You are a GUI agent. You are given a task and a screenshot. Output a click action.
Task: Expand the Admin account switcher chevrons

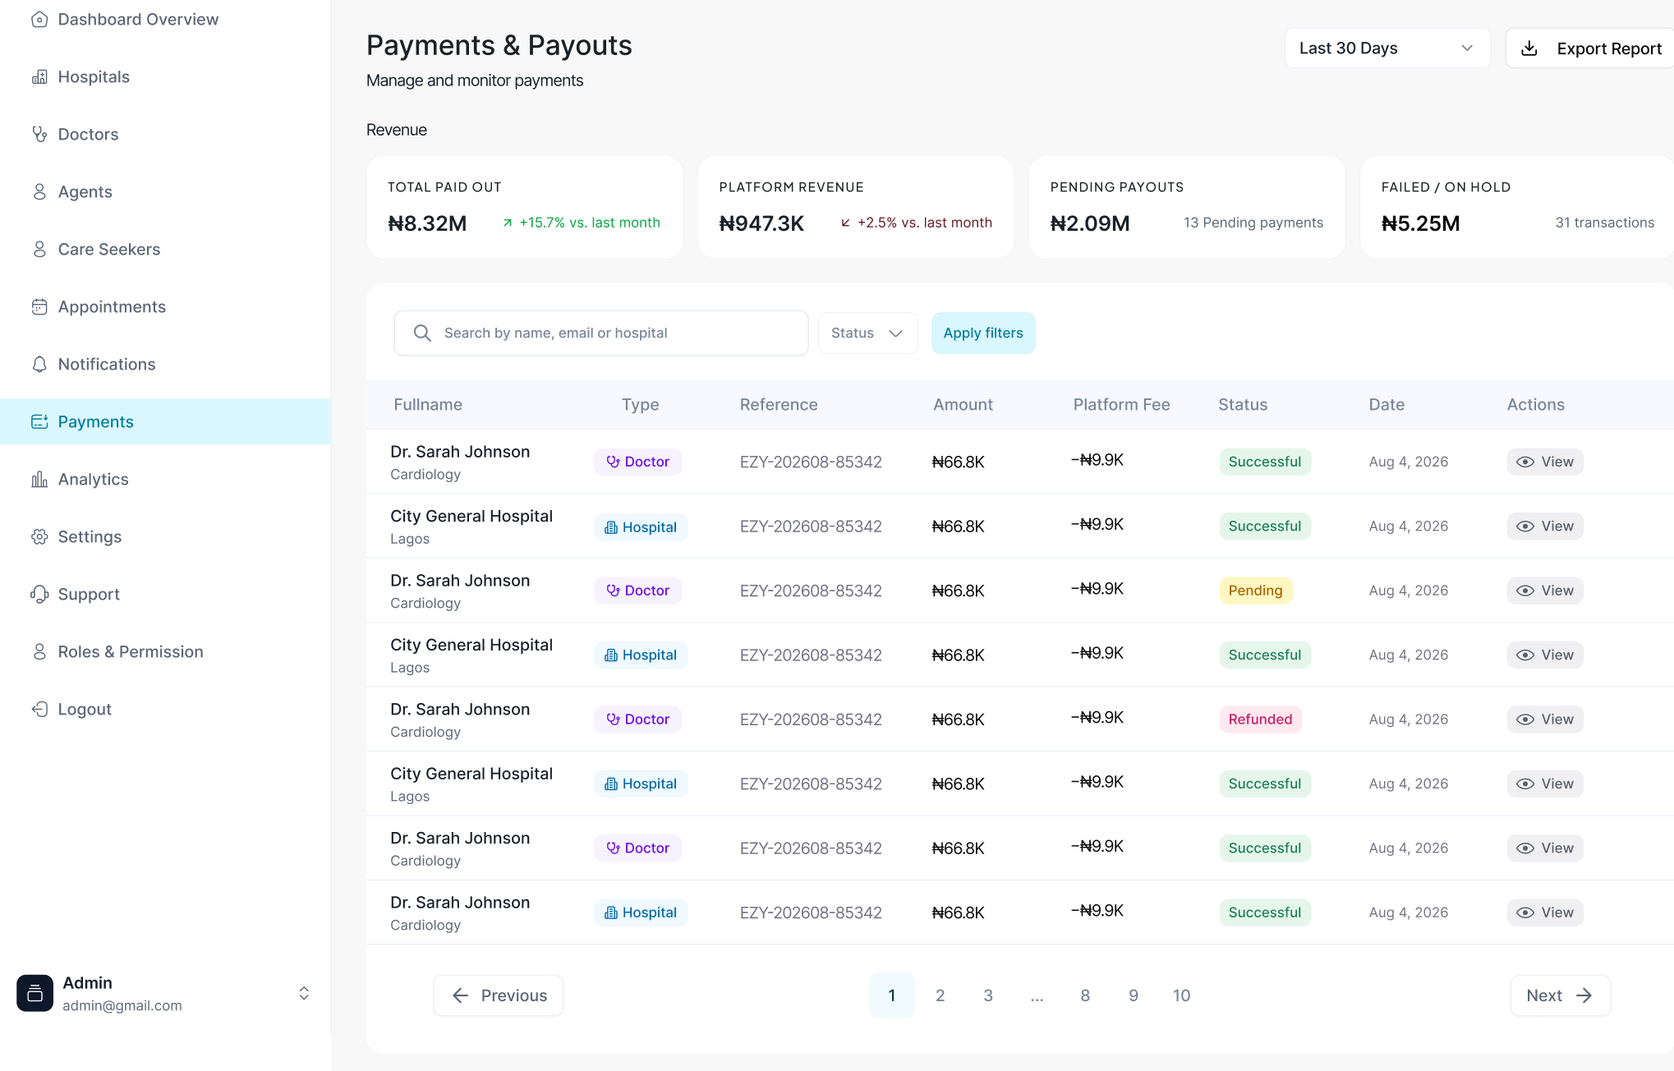pyautogui.click(x=304, y=993)
